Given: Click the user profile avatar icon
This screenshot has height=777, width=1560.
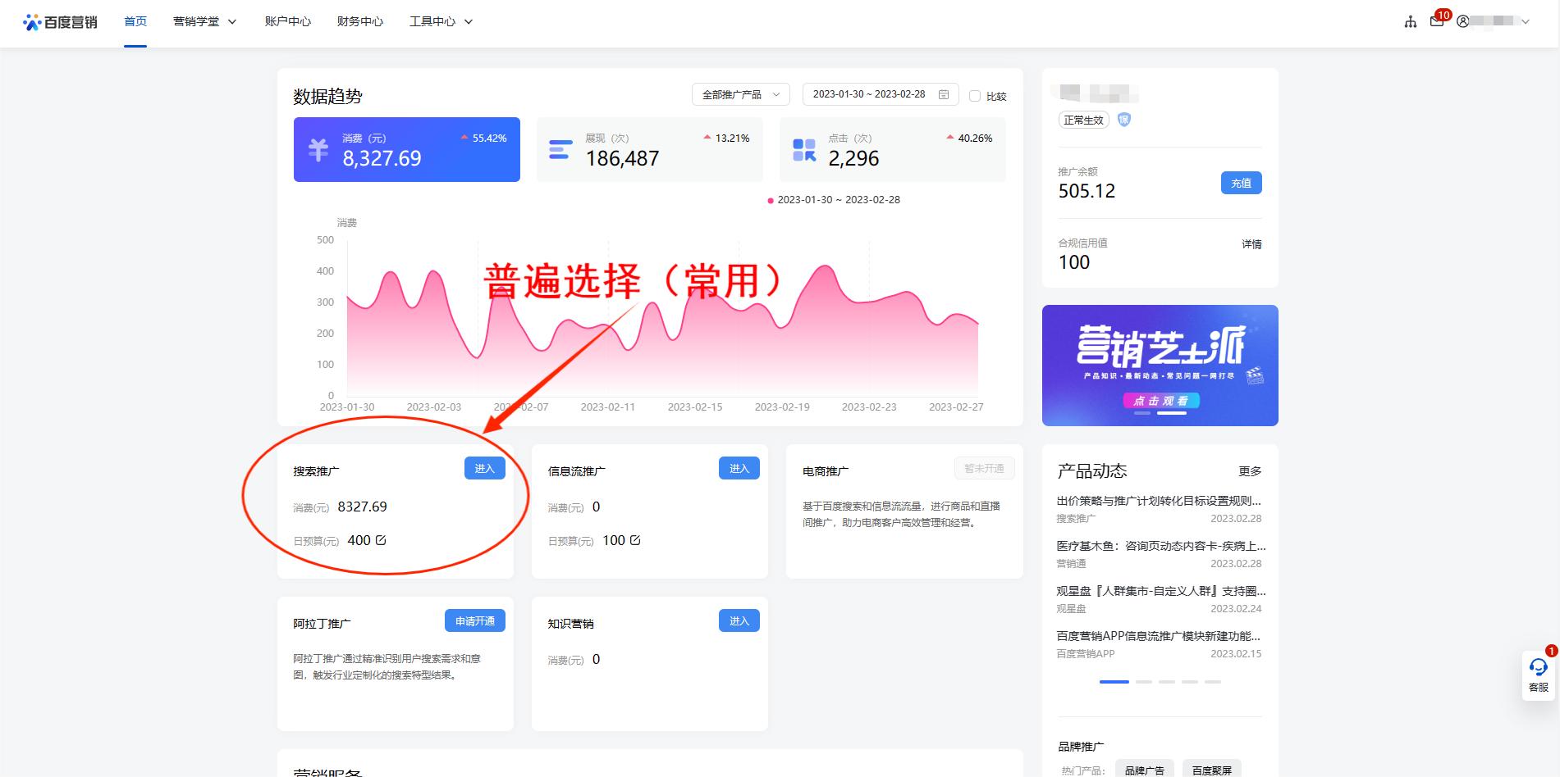Looking at the screenshot, I should 1462,22.
